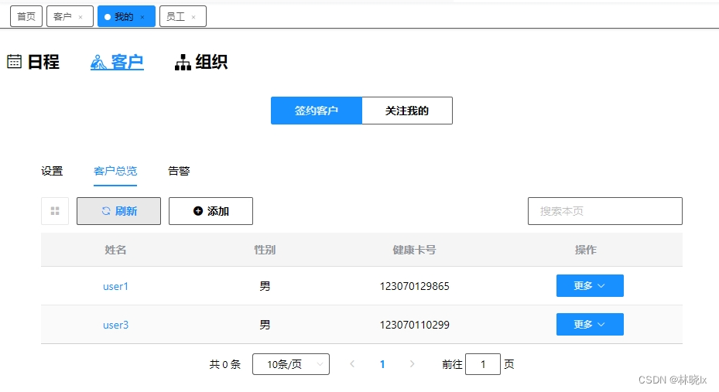Go to previous page arrow
719x392 pixels.
(x=353, y=364)
